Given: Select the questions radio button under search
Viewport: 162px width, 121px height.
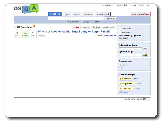Looking at the screenshot, I should 68,22.
